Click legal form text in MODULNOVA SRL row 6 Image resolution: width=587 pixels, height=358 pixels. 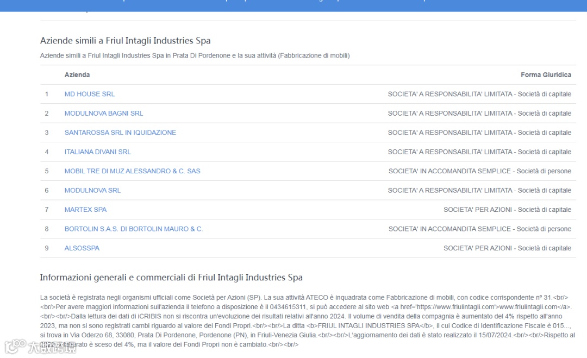[479, 191]
